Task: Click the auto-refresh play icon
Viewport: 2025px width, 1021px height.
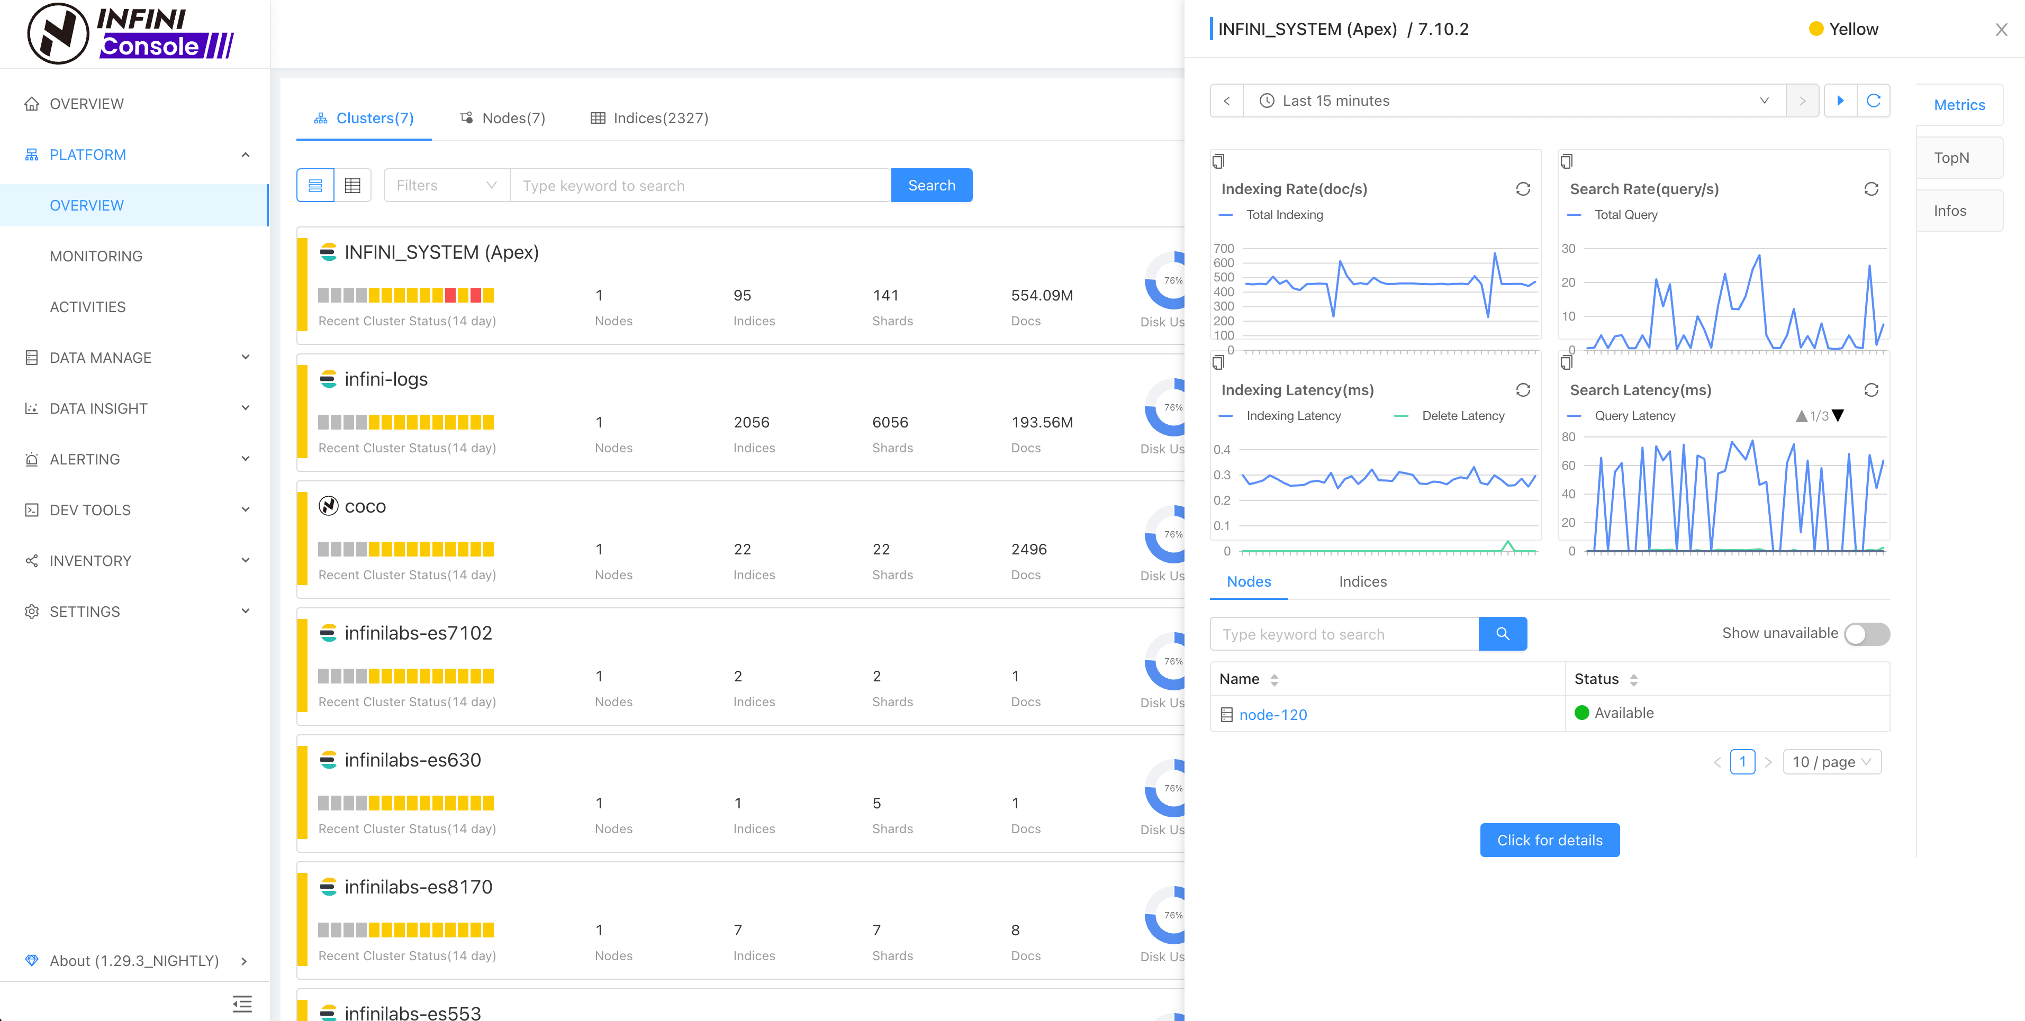Action: tap(1840, 101)
